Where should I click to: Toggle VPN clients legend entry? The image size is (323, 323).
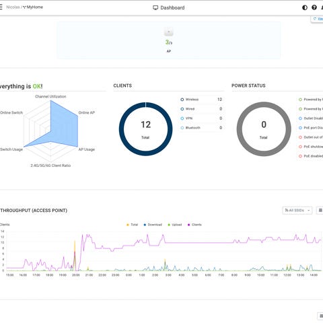click(x=201, y=118)
